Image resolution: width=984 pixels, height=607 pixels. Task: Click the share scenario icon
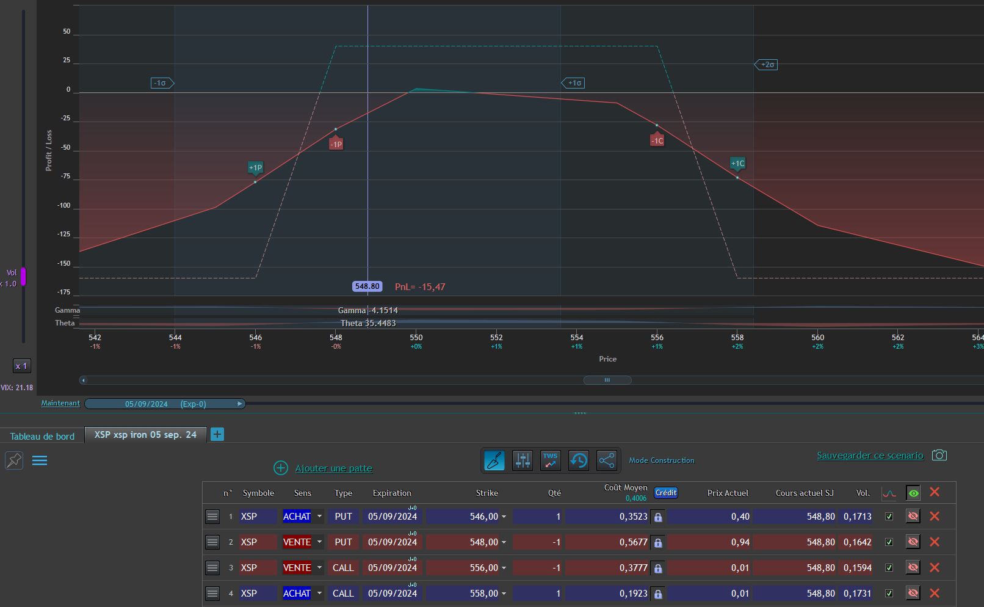point(607,460)
